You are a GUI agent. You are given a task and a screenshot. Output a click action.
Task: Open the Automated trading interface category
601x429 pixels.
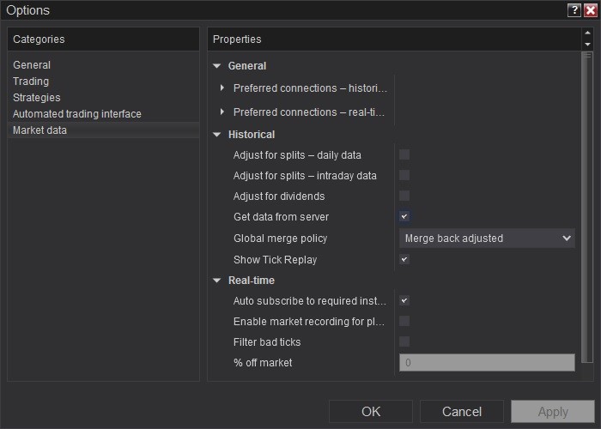[x=77, y=114]
